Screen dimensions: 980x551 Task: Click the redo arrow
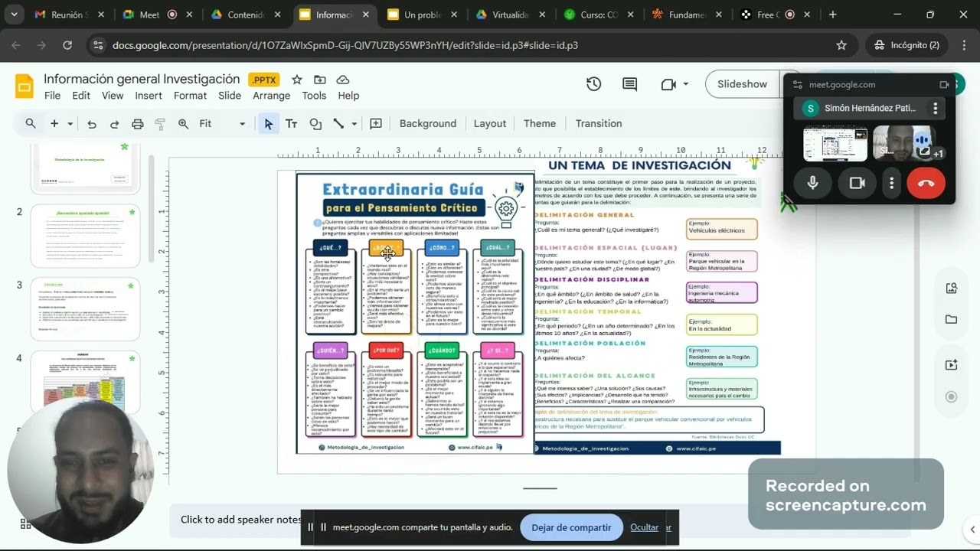(115, 124)
